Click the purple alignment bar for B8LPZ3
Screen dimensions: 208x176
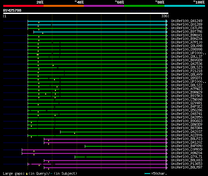(x=104, y=139)
